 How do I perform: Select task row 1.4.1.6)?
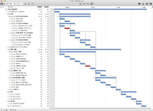click(x=25, y=66)
